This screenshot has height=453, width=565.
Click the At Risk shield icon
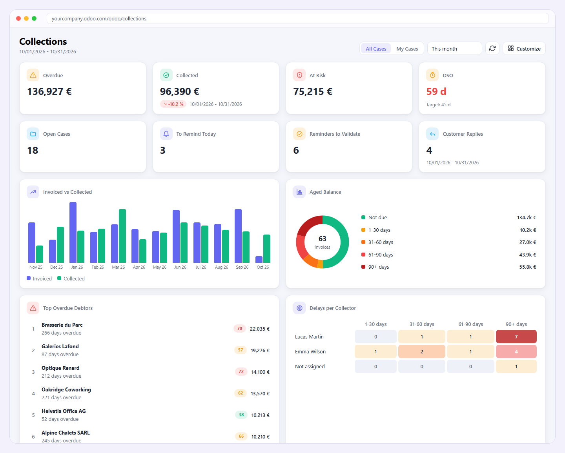click(x=299, y=75)
